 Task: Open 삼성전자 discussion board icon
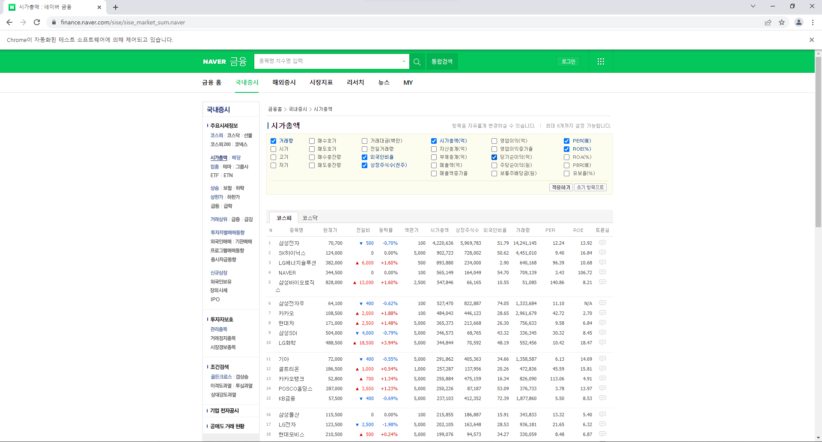[x=602, y=243]
